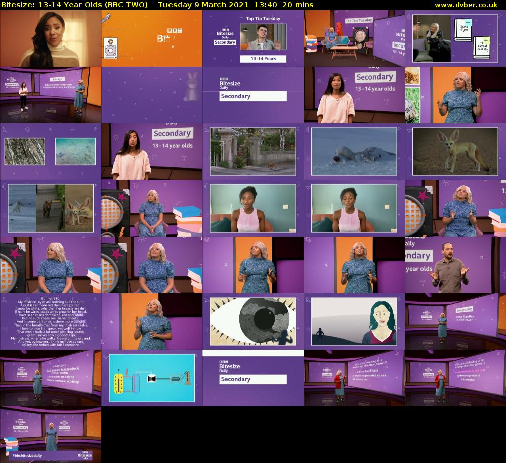Screen dimensions: 506x463
Task: Select the Sonnet 130 text frame
Action: 51,321
